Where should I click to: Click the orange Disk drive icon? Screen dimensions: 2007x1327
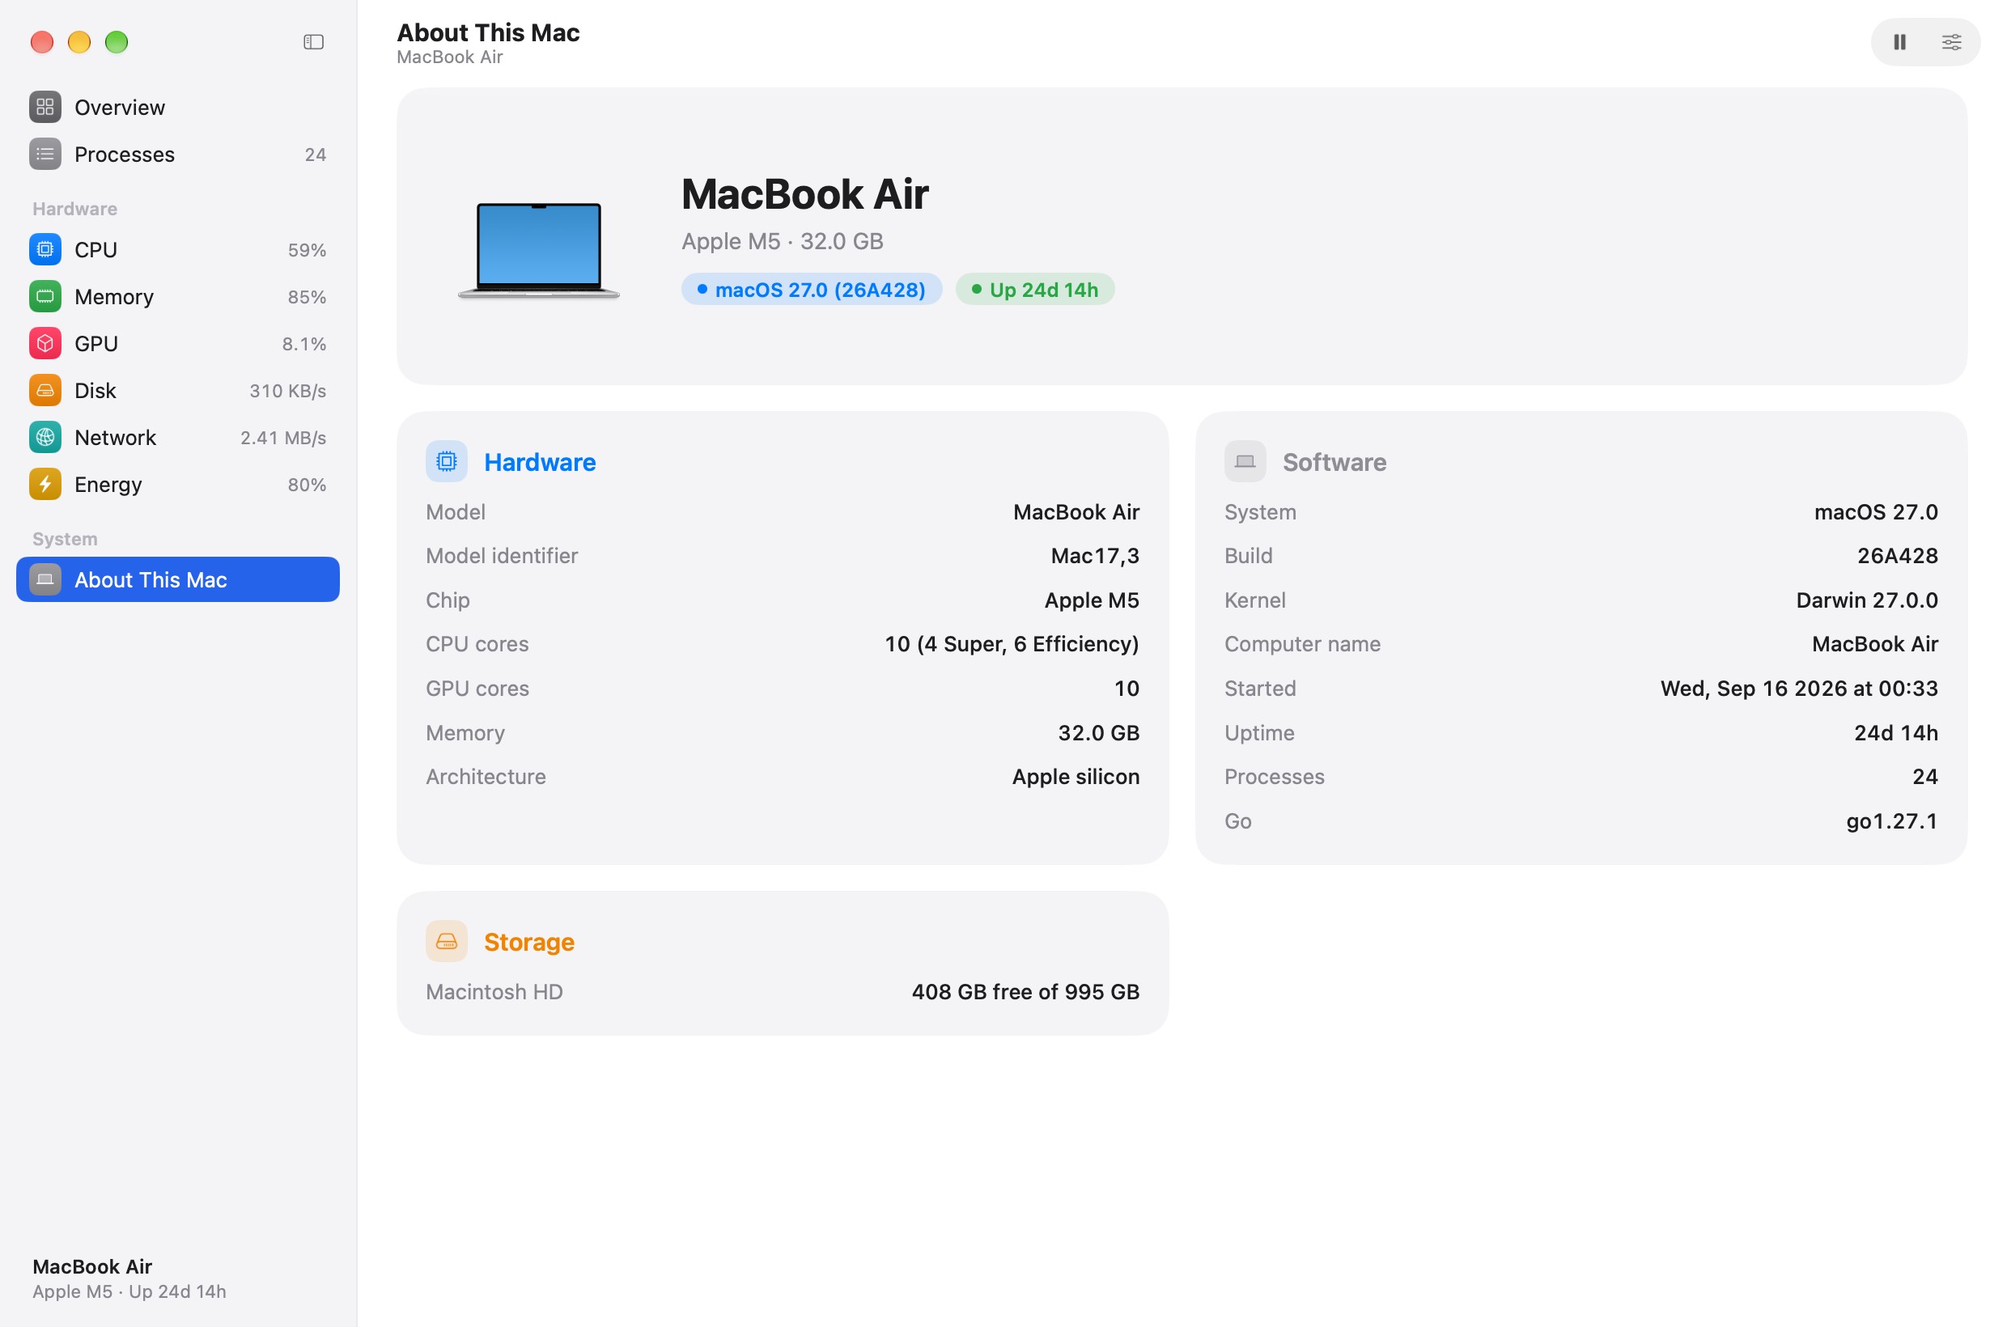(45, 390)
